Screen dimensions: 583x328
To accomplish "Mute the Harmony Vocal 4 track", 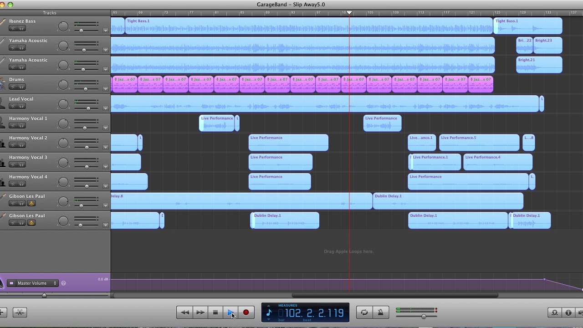I will tap(13, 184).
